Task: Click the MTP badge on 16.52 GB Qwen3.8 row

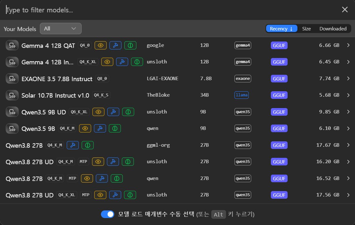Action: [72, 178]
